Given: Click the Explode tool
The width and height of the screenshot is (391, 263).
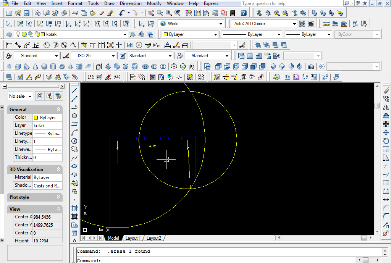Looking at the screenshot, I should click(386, 233).
